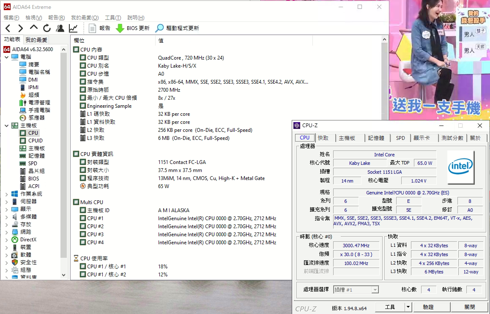The height and width of the screenshot is (314, 490).
Task: Refresh the AIDA64 page
Action: click(47, 28)
